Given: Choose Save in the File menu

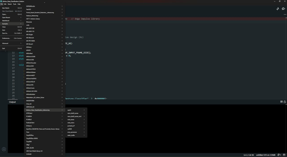Looking at the screenshot, I should (12, 30).
